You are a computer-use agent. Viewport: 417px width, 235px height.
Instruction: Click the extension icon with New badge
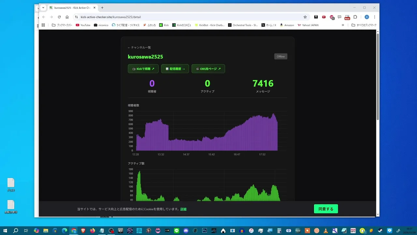[x=347, y=17]
